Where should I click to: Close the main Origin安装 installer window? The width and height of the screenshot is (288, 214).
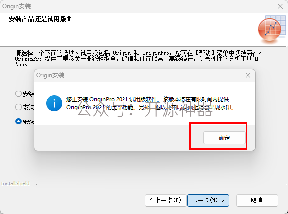pos(280,6)
